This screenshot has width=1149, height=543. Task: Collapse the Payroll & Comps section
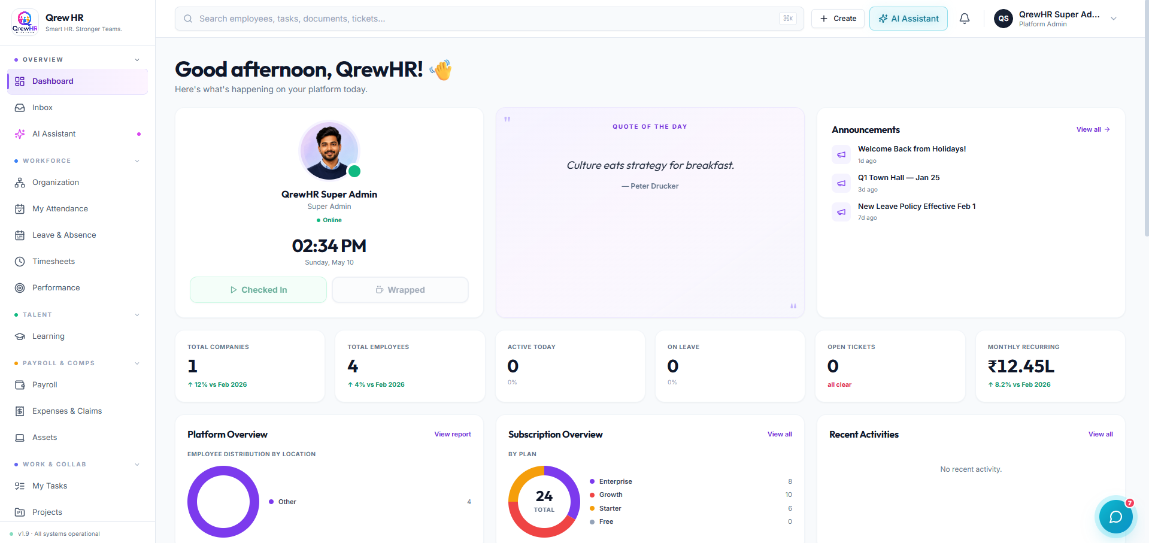click(137, 363)
